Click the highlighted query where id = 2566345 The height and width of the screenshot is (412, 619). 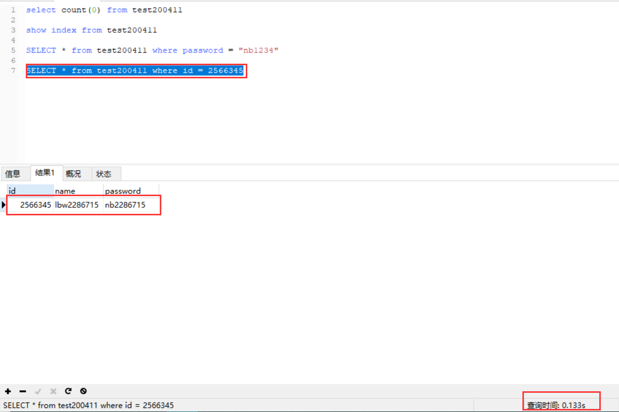pos(135,71)
